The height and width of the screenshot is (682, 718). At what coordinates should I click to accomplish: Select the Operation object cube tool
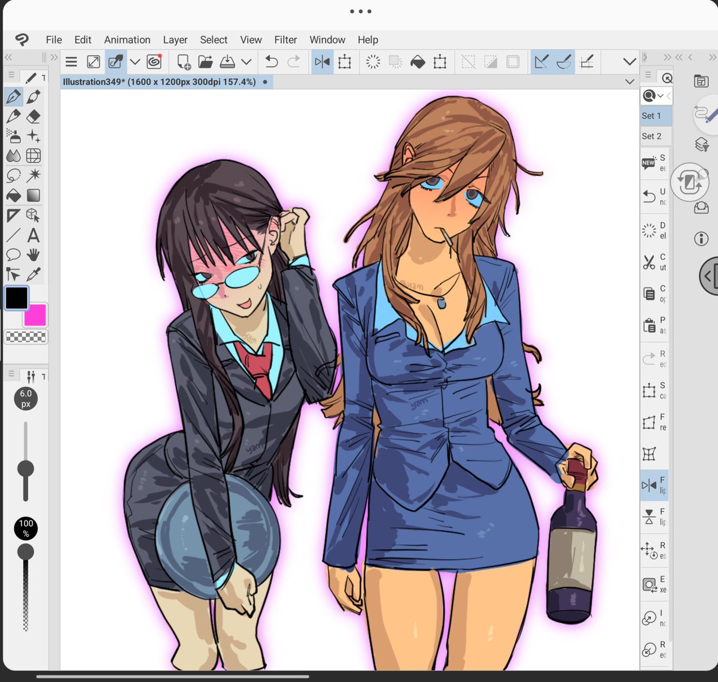click(x=34, y=215)
